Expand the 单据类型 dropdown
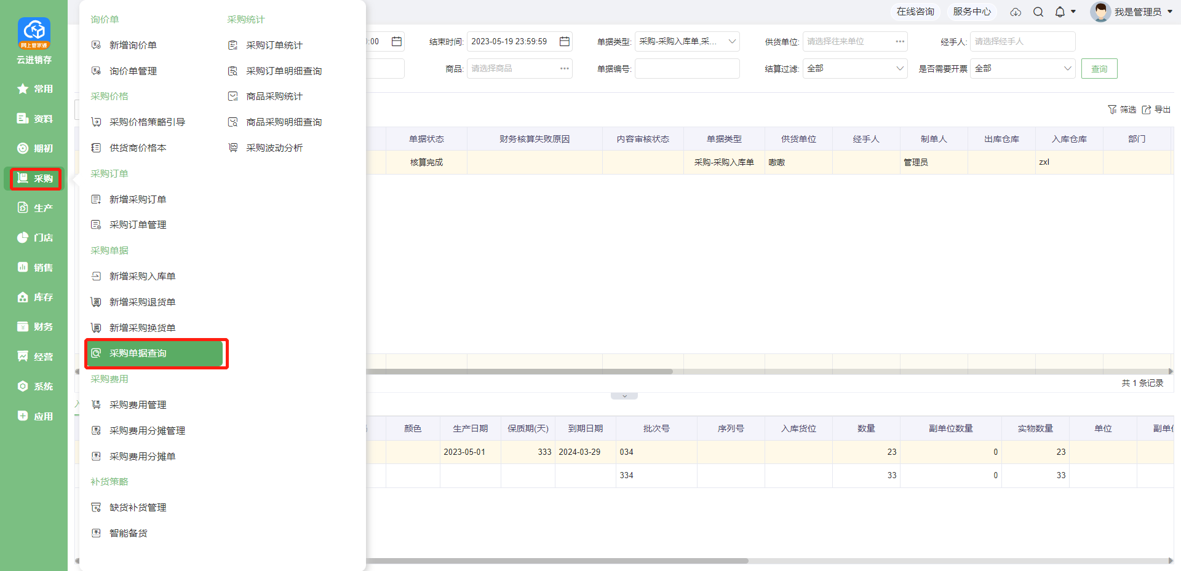Screen dimensions: 1181x571 click(686, 41)
